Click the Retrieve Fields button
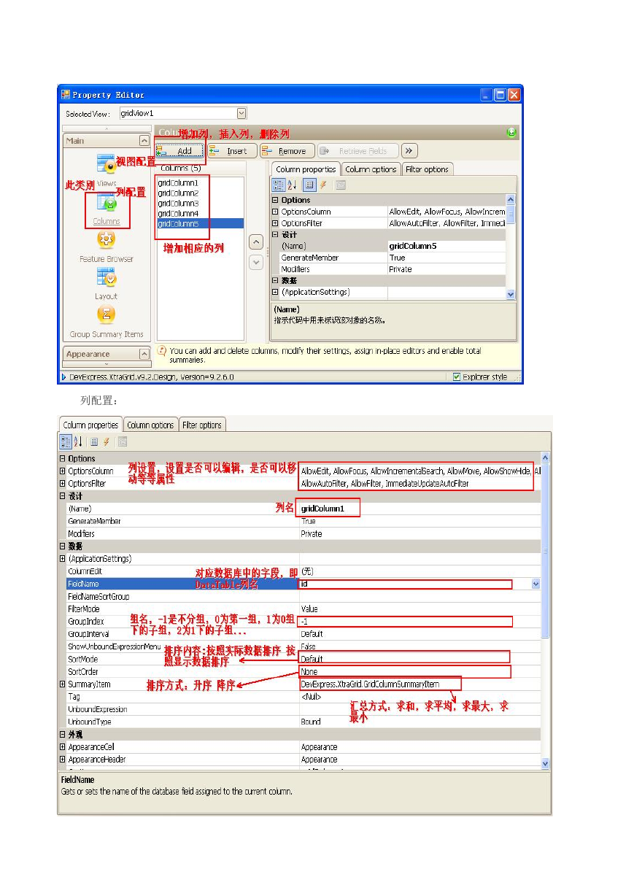The width and height of the screenshot is (634, 896). tap(358, 151)
